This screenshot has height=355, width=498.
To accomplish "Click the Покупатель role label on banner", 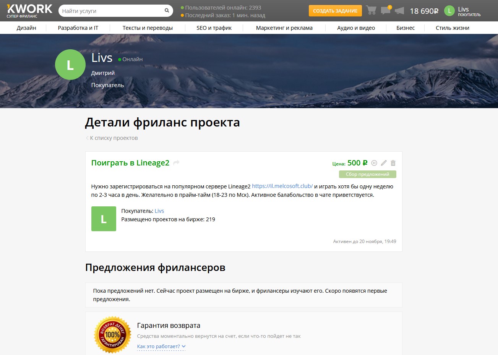I will [x=107, y=85].
